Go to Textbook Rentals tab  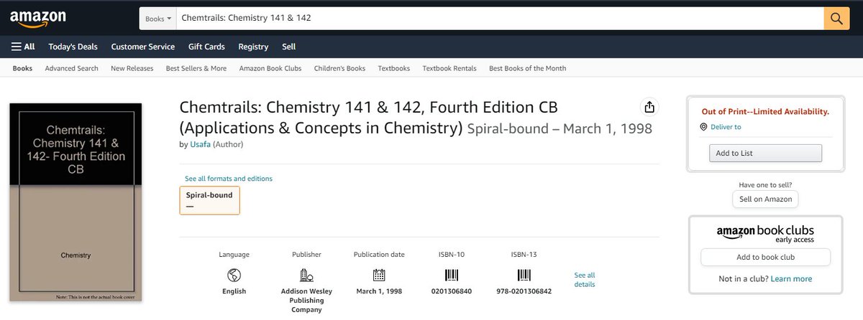point(449,68)
